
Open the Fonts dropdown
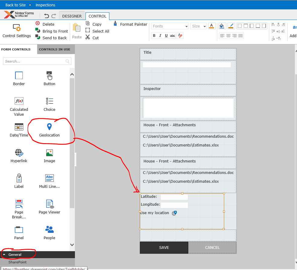pyautogui.click(x=170, y=26)
